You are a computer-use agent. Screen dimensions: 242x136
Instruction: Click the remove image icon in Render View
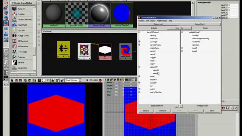pyautogui.click(x=57, y=80)
